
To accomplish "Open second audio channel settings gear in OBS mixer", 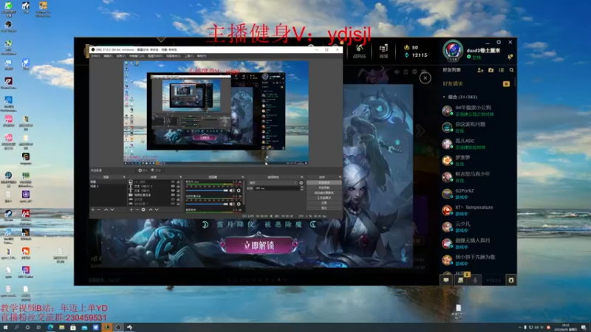I will [239, 204].
